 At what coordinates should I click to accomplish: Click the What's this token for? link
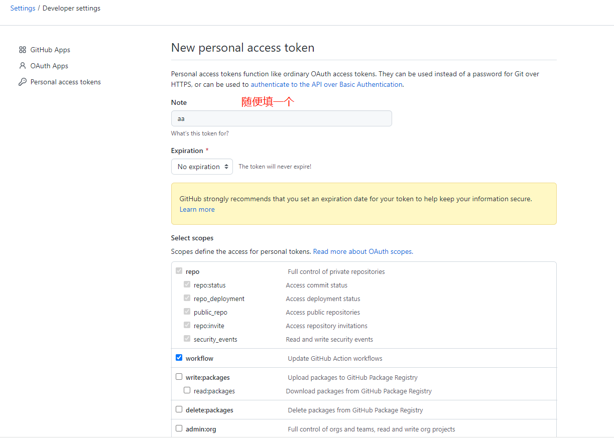200,133
